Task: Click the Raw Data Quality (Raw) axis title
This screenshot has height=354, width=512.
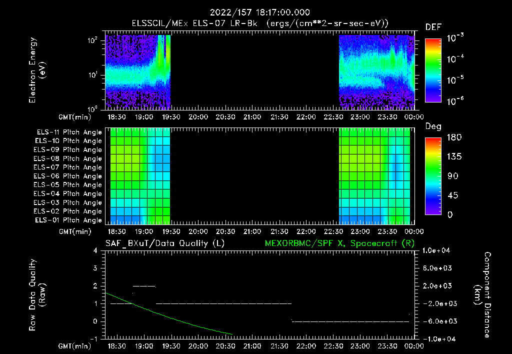Action: [37, 295]
